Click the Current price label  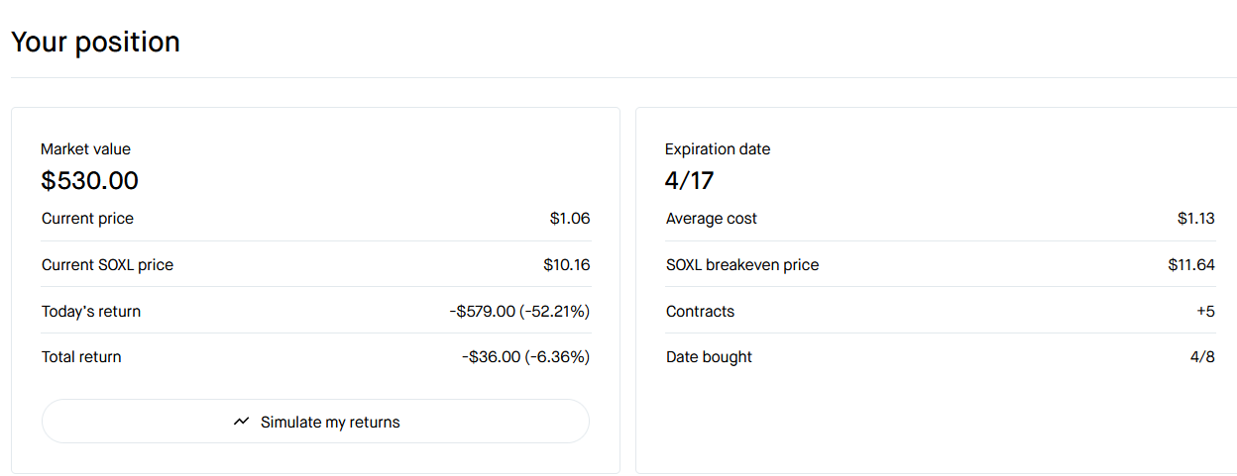point(87,219)
